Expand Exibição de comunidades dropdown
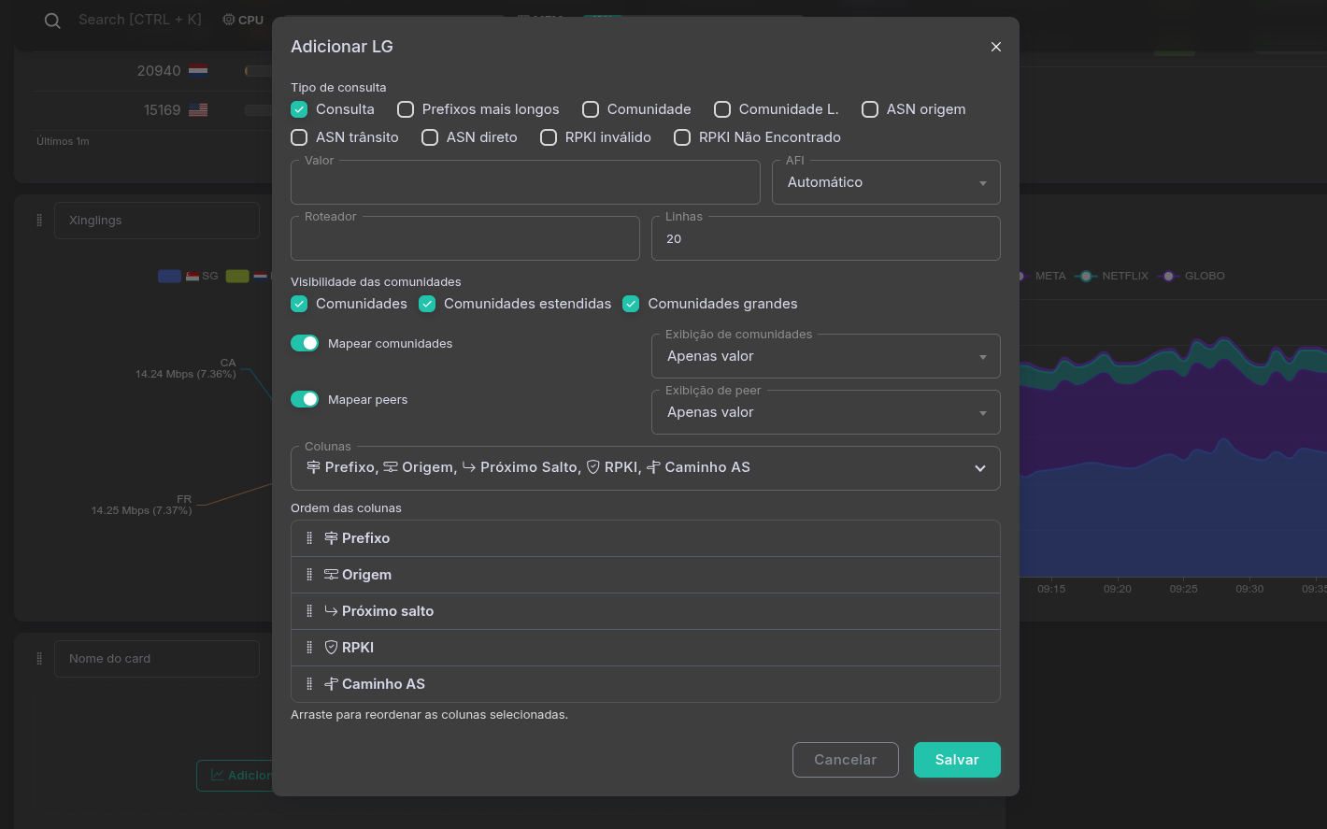The width and height of the screenshot is (1327, 829). click(825, 357)
